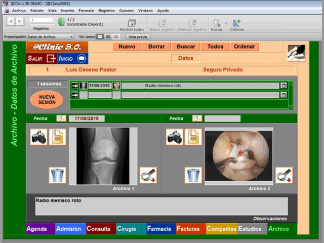Go to the Compañías module tab
Image resolution: width=324 pixels, height=243 pixels.
(x=222, y=228)
